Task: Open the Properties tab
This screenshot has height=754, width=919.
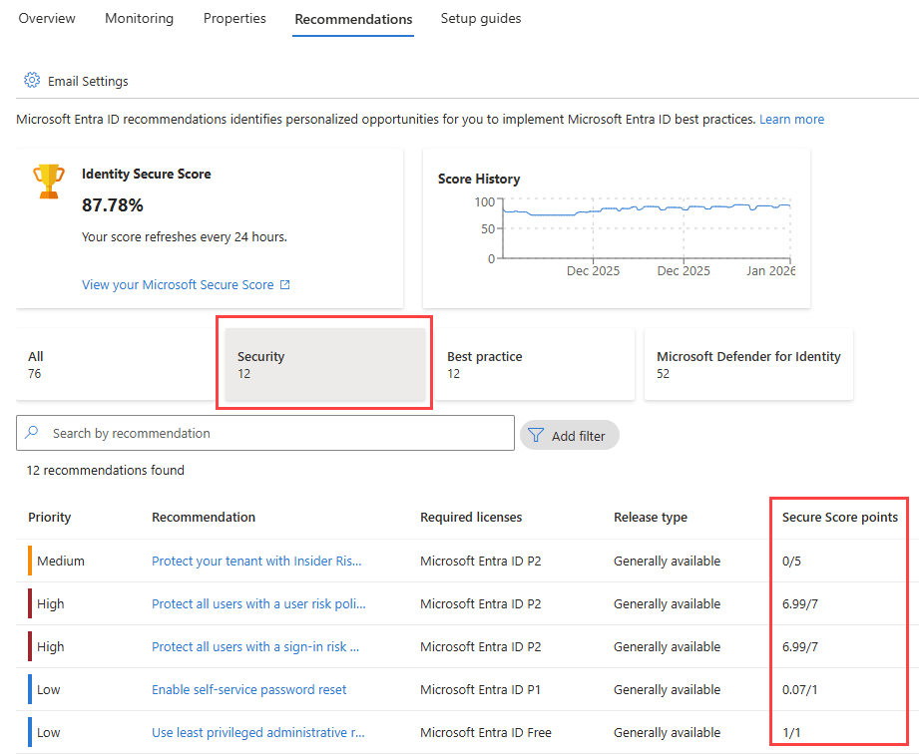Action: click(x=234, y=19)
